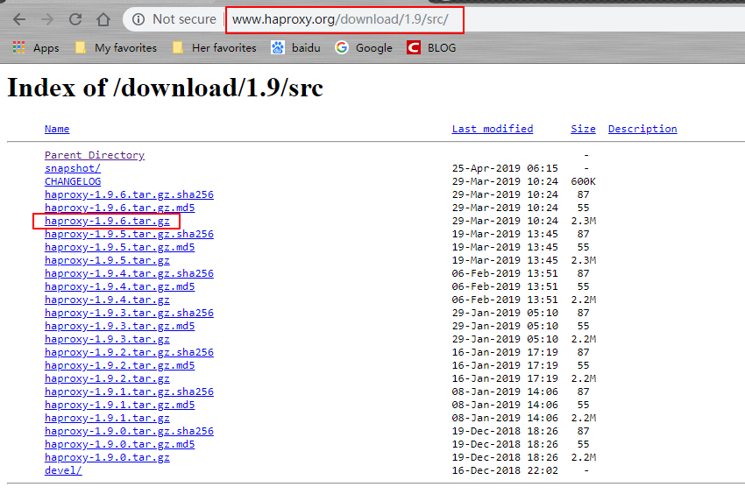The height and width of the screenshot is (494, 745).
Task: Sort listing by Size column
Action: (x=583, y=129)
